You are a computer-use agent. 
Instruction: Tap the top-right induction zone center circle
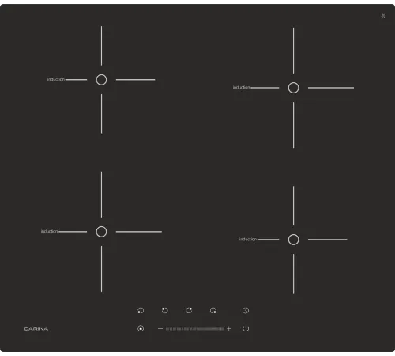point(293,88)
